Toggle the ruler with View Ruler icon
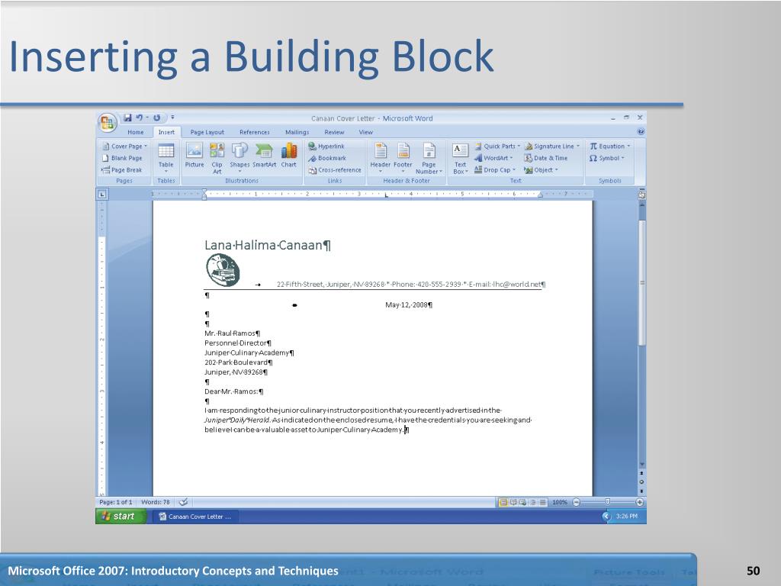This screenshot has height=586, width=781. [x=641, y=195]
